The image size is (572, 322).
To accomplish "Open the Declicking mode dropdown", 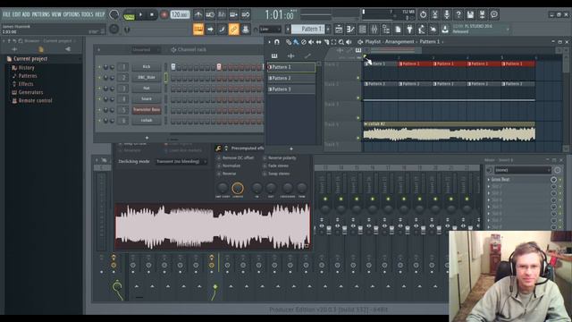I will 181,161.
